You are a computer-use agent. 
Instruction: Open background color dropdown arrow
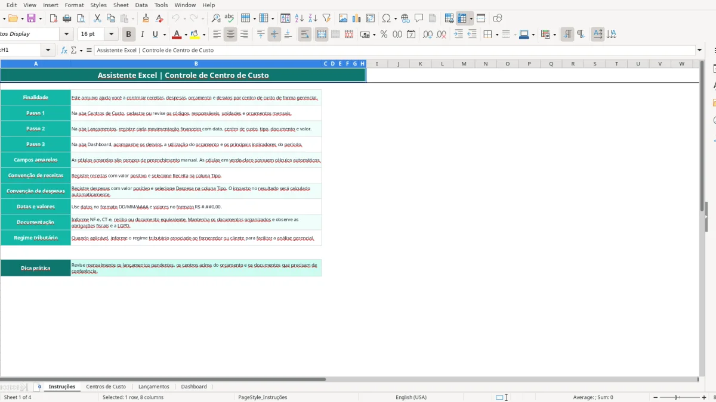pyautogui.click(x=204, y=35)
